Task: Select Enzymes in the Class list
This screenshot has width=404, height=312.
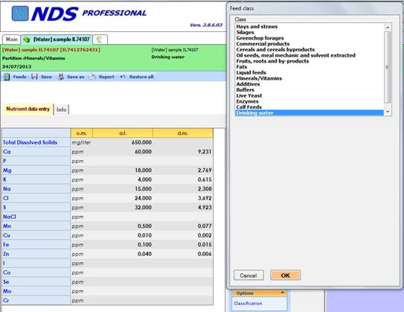Action: (x=247, y=101)
